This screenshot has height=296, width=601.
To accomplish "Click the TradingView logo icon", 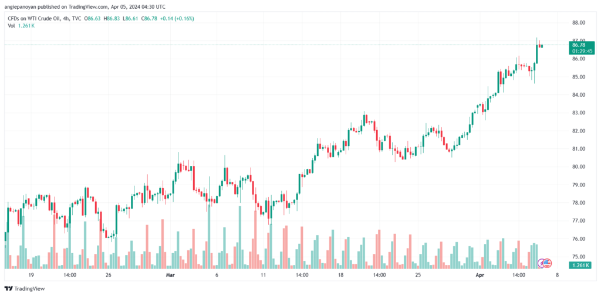I will [8, 288].
